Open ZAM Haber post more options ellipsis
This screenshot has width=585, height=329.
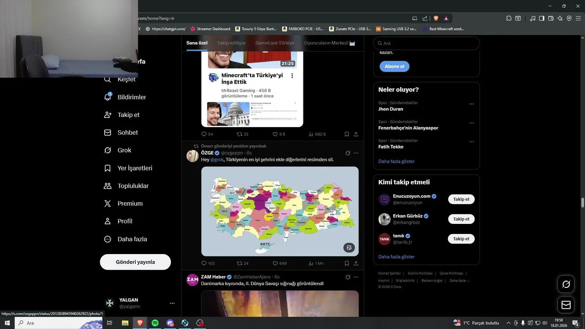pyautogui.click(x=356, y=277)
